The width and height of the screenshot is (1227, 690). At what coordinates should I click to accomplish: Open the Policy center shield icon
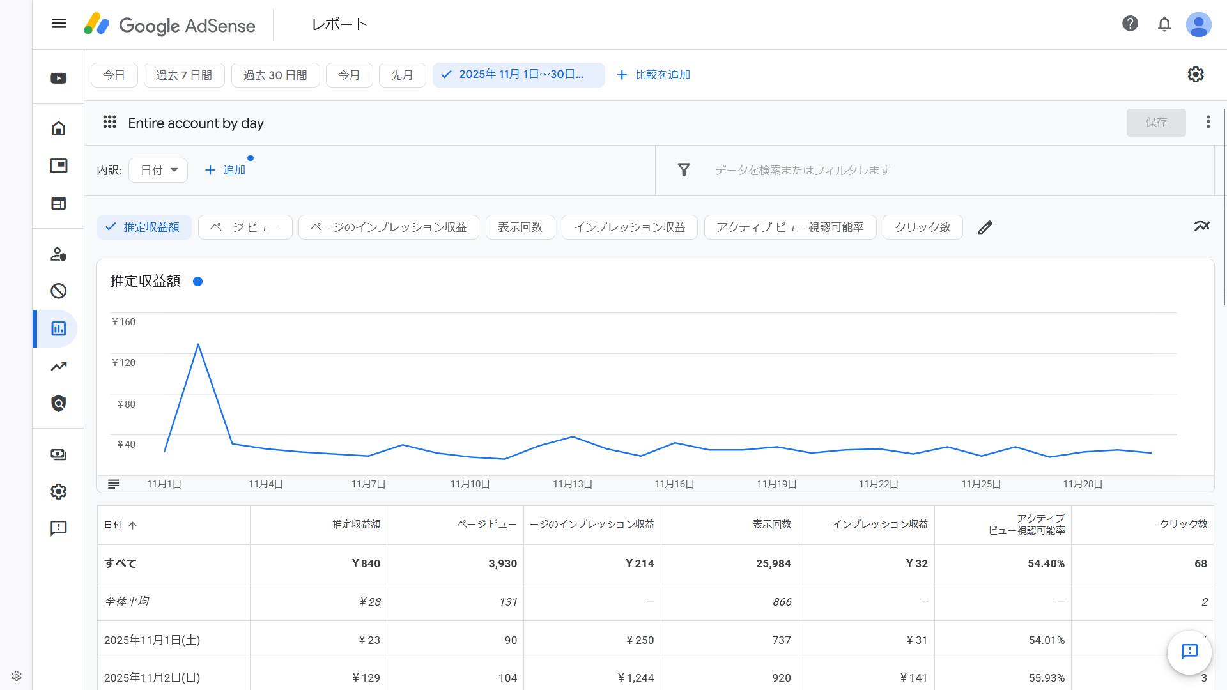click(x=58, y=403)
